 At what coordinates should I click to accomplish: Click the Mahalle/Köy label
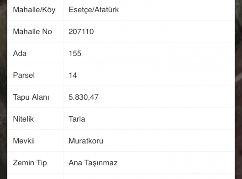pos(34,10)
